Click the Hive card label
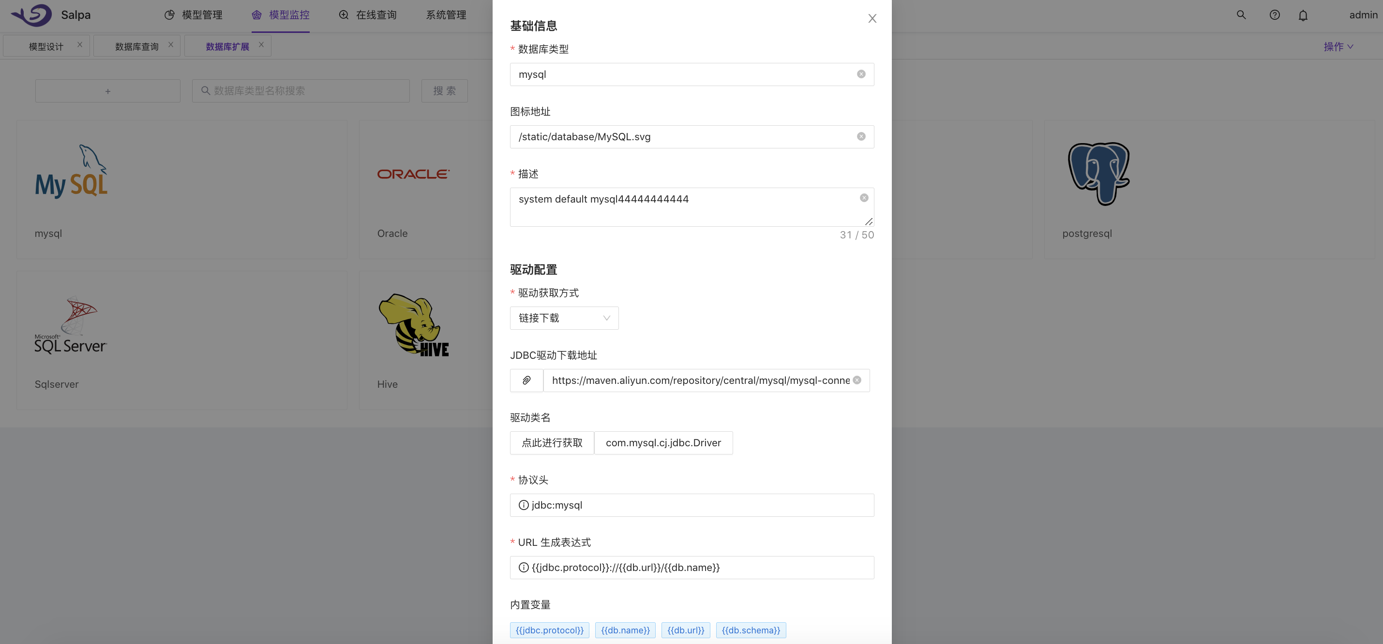 point(387,384)
